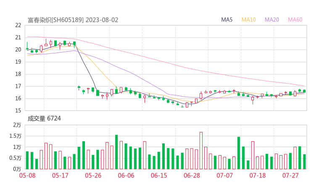Click the 15 price axis label
311x185 pixels.
(18, 111)
